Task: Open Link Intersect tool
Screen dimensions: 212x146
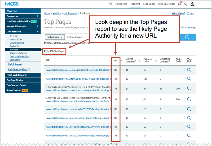Action: click(15, 64)
